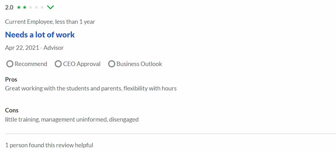Viewport: 336px width, 153px height.
Task: Expand rating details with the green chevron
Action: 50,8
